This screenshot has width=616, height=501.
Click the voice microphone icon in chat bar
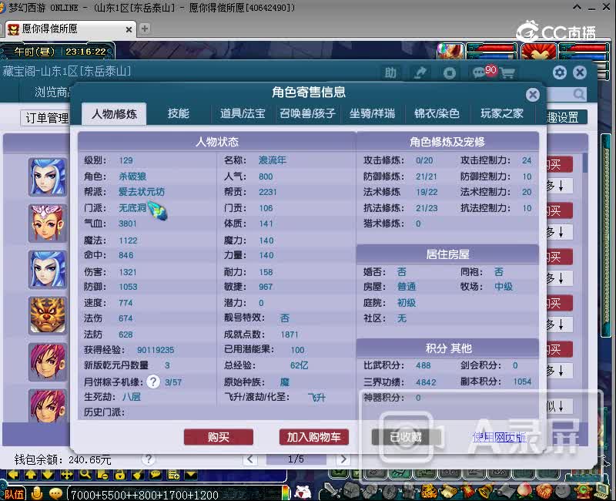(x=37, y=493)
